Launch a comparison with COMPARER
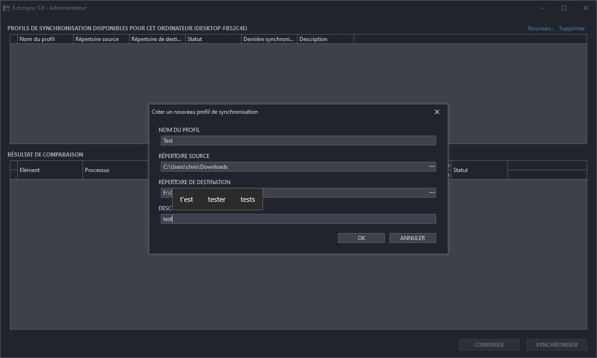597x358 pixels. coord(489,344)
